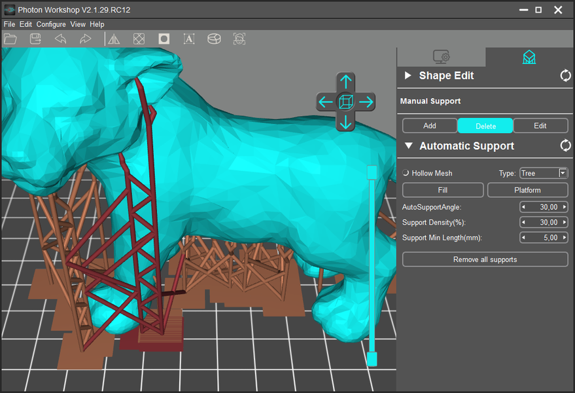Select the punch hole tool icon
The image size is (575, 393).
click(x=164, y=39)
